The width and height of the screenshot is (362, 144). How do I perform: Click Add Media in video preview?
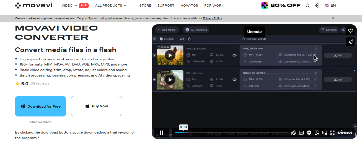(167, 30)
